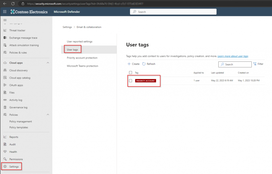Check the Priority Account row checkbox
The image size is (272, 174).
coord(130,81)
